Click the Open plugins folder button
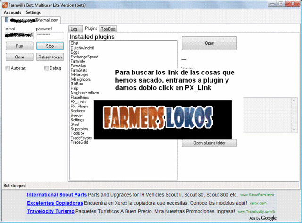Screen dimensions: 302x223 210,143
